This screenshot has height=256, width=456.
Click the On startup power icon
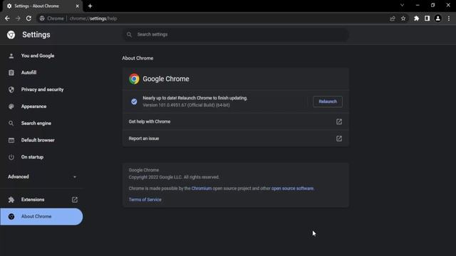(11, 157)
